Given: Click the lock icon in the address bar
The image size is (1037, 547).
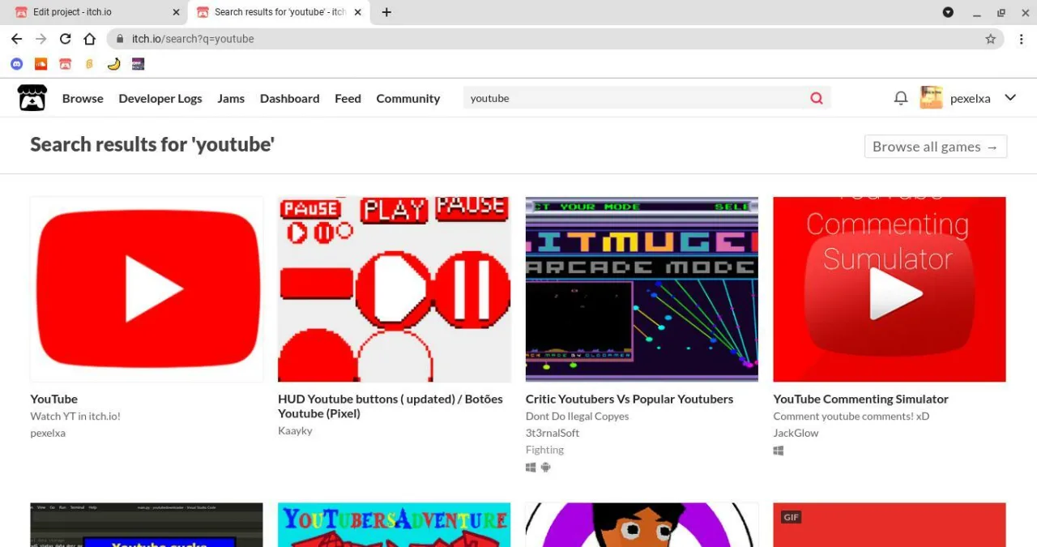Looking at the screenshot, I should pos(120,39).
